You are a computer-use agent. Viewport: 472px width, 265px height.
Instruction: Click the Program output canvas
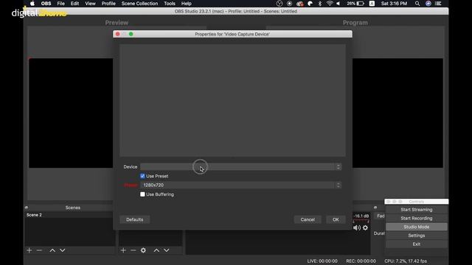click(398, 113)
